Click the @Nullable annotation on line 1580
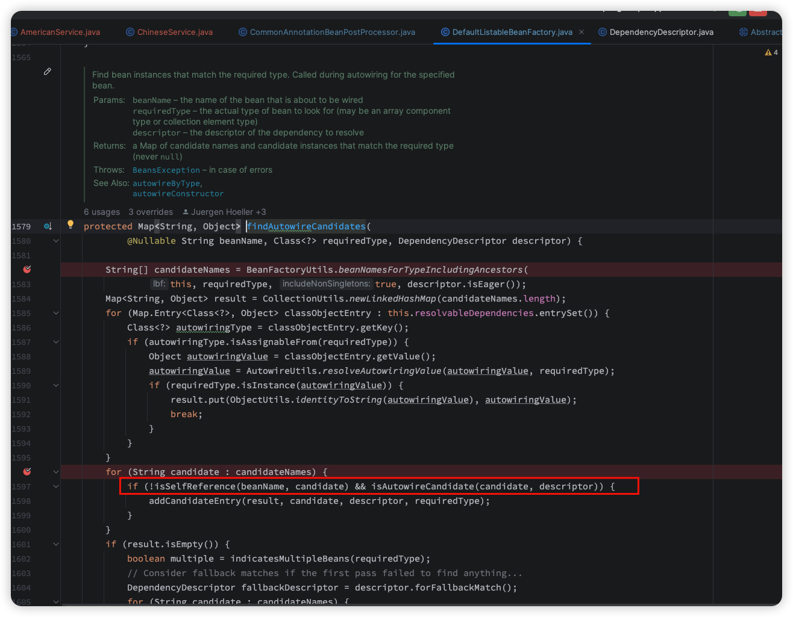Image resolution: width=793 pixels, height=617 pixels. (x=151, y=241)
